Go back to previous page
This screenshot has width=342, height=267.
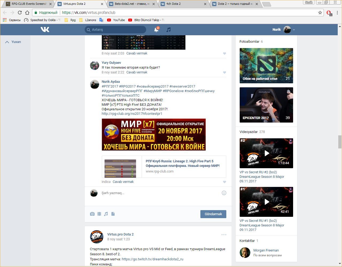[5, 13]
